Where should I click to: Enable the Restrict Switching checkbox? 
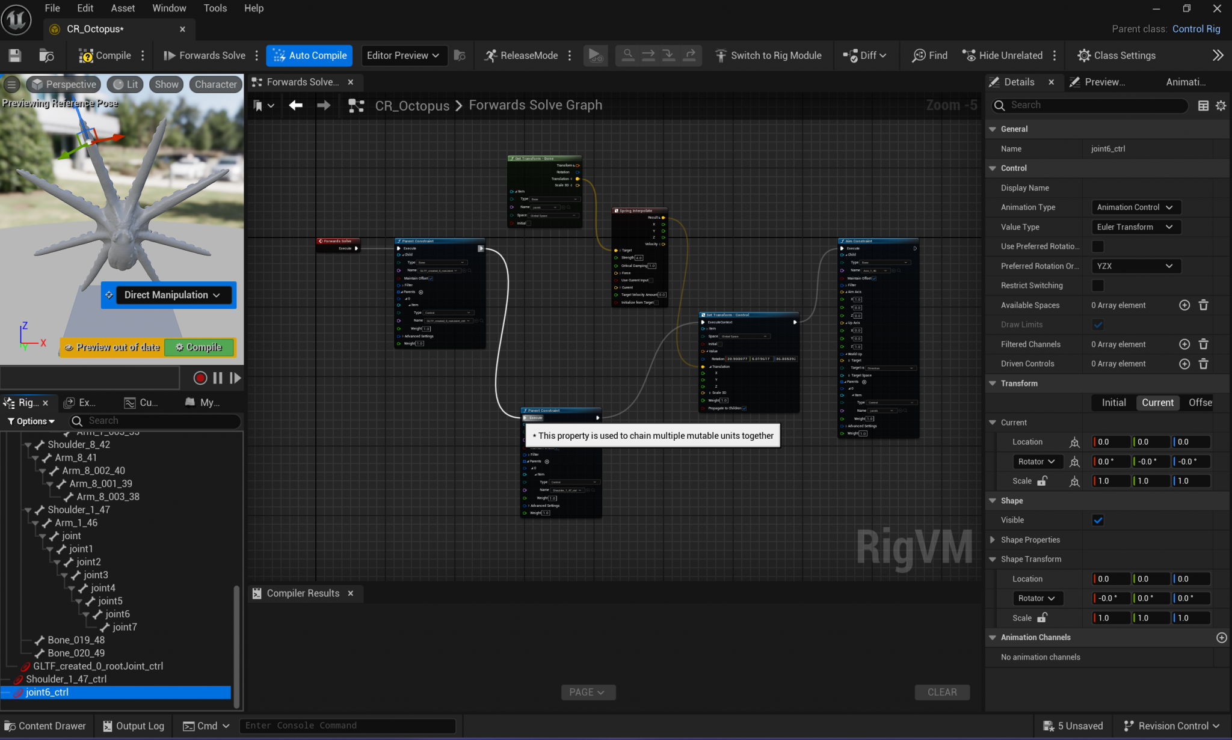[x=1097, y=286]
